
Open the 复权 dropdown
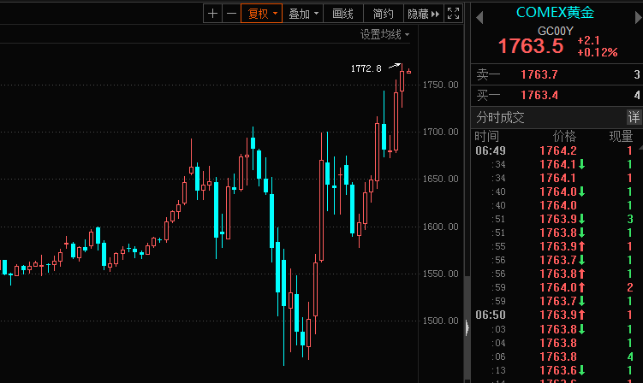click(x=262, y=13)
